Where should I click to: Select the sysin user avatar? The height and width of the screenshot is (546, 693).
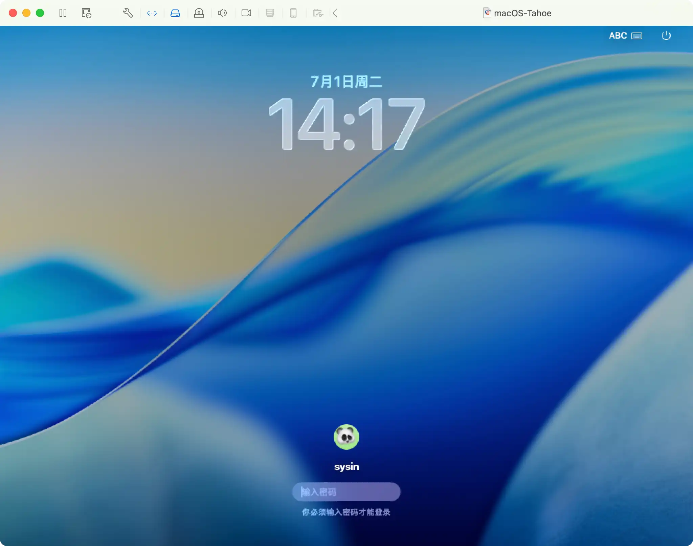click(346, 437)
